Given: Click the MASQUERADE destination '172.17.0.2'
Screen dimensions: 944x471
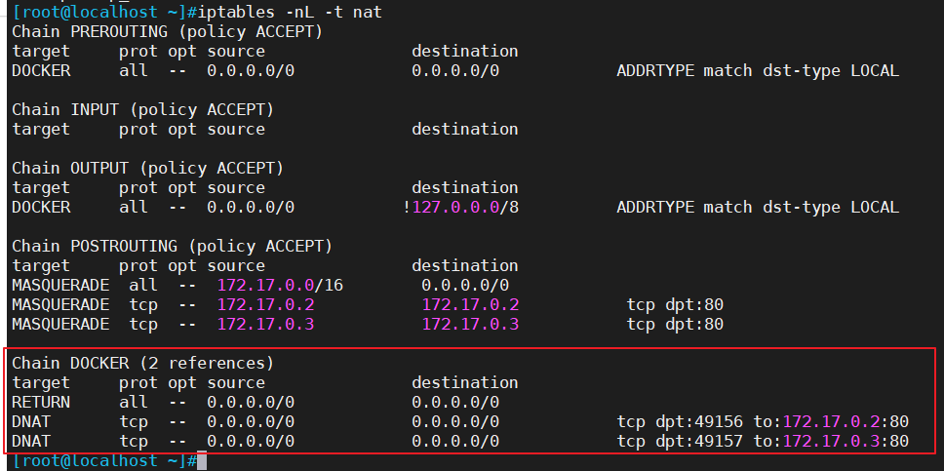Looking at the screenshot, I should [470, 305].
